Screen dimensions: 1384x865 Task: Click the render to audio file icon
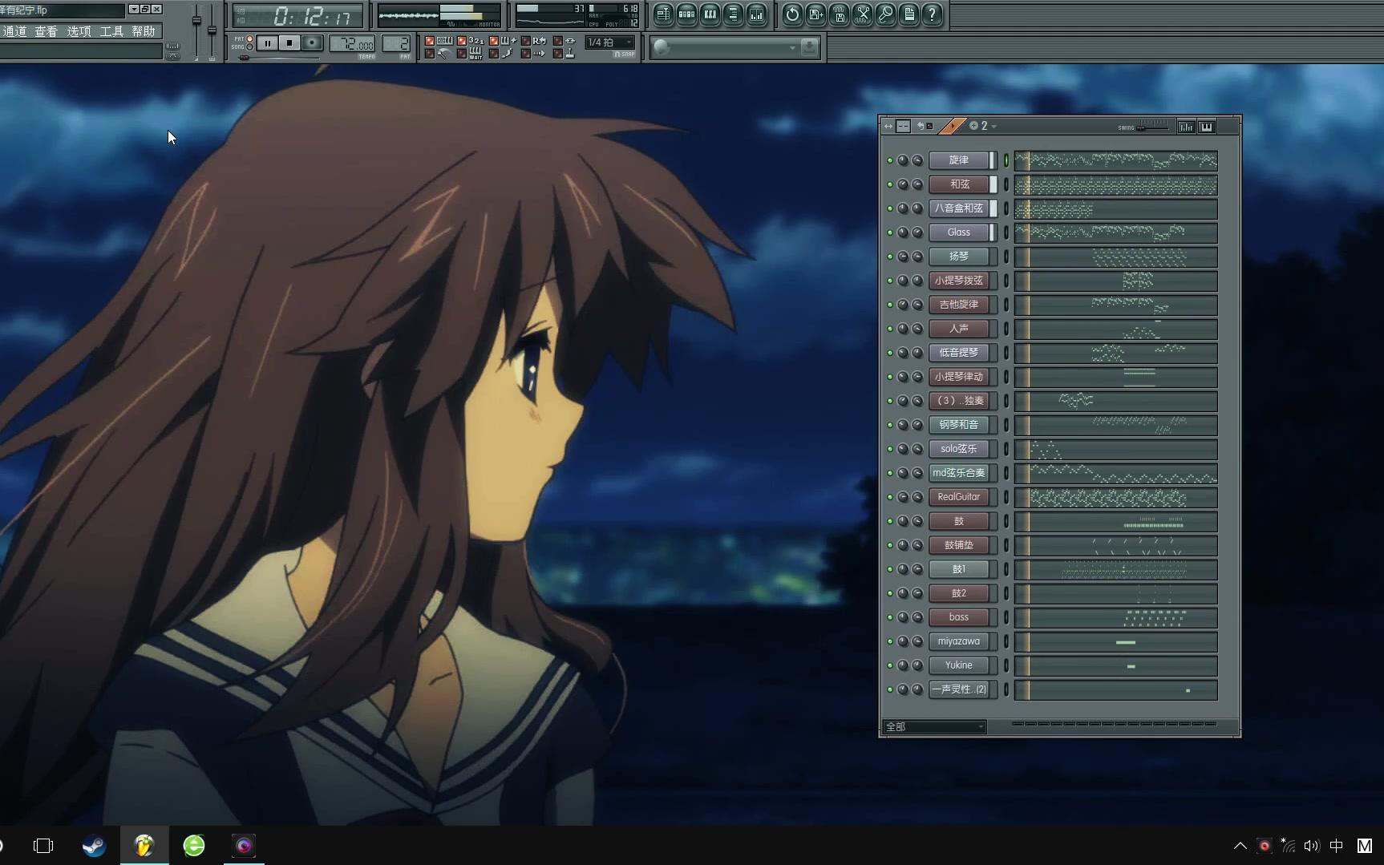(x=839, y=14)
